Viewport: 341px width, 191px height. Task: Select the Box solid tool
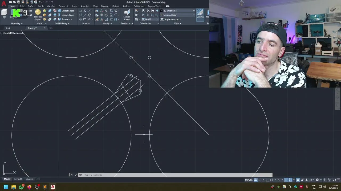[x=4, y=13]
